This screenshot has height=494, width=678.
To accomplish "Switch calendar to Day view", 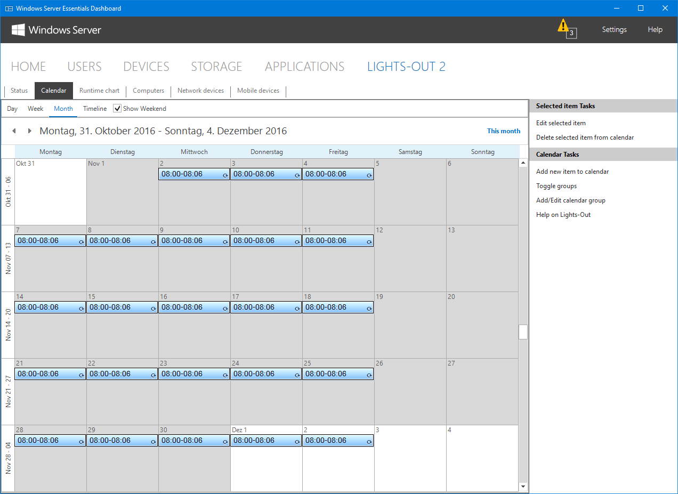I will (12, 109).
